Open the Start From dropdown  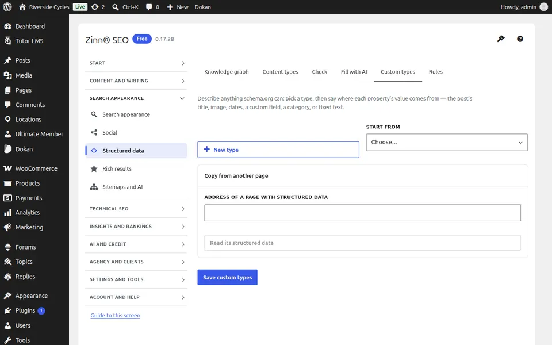tap(447, 142)
